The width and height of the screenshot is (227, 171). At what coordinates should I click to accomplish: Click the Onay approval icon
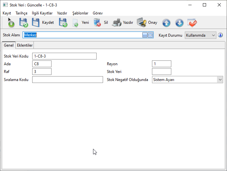141,22
